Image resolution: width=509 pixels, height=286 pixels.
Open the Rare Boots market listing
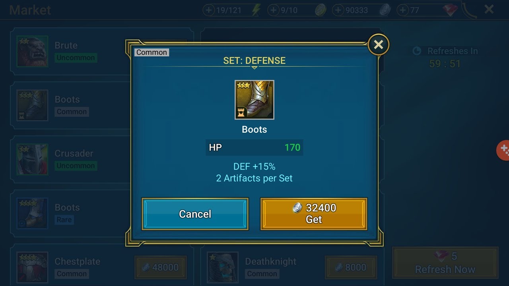click(x=72, y=213)
